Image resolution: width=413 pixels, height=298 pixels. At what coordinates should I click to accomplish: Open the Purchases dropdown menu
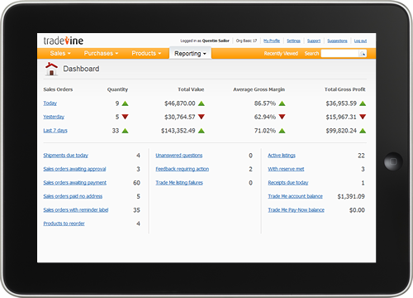click(101, 53)
